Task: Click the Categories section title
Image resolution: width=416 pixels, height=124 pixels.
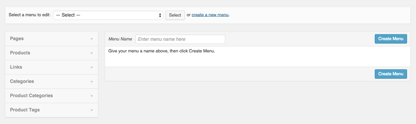Action: point(22,82)
